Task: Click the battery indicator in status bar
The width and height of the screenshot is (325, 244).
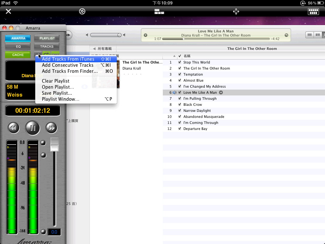Action: pyautogui.click(x=321, y=3)
